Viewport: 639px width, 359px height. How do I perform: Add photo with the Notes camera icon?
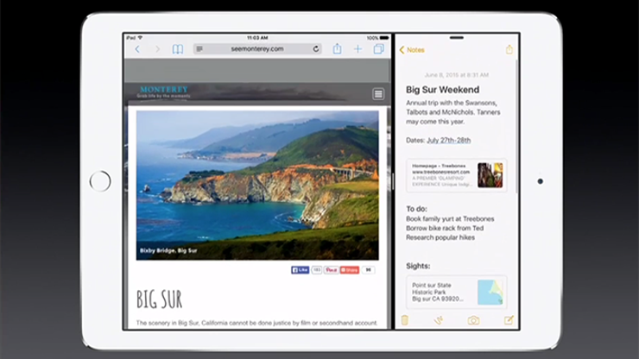click(473, 320)
